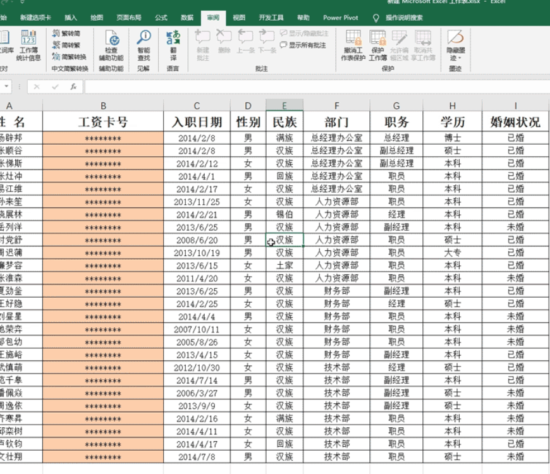Open the 公式 (Formulas) tab

161,18
